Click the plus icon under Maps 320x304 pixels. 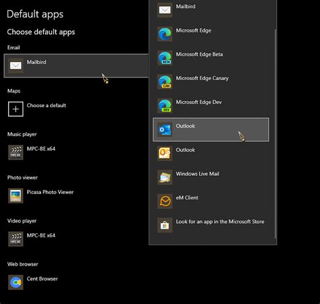[x=16, y=109]
